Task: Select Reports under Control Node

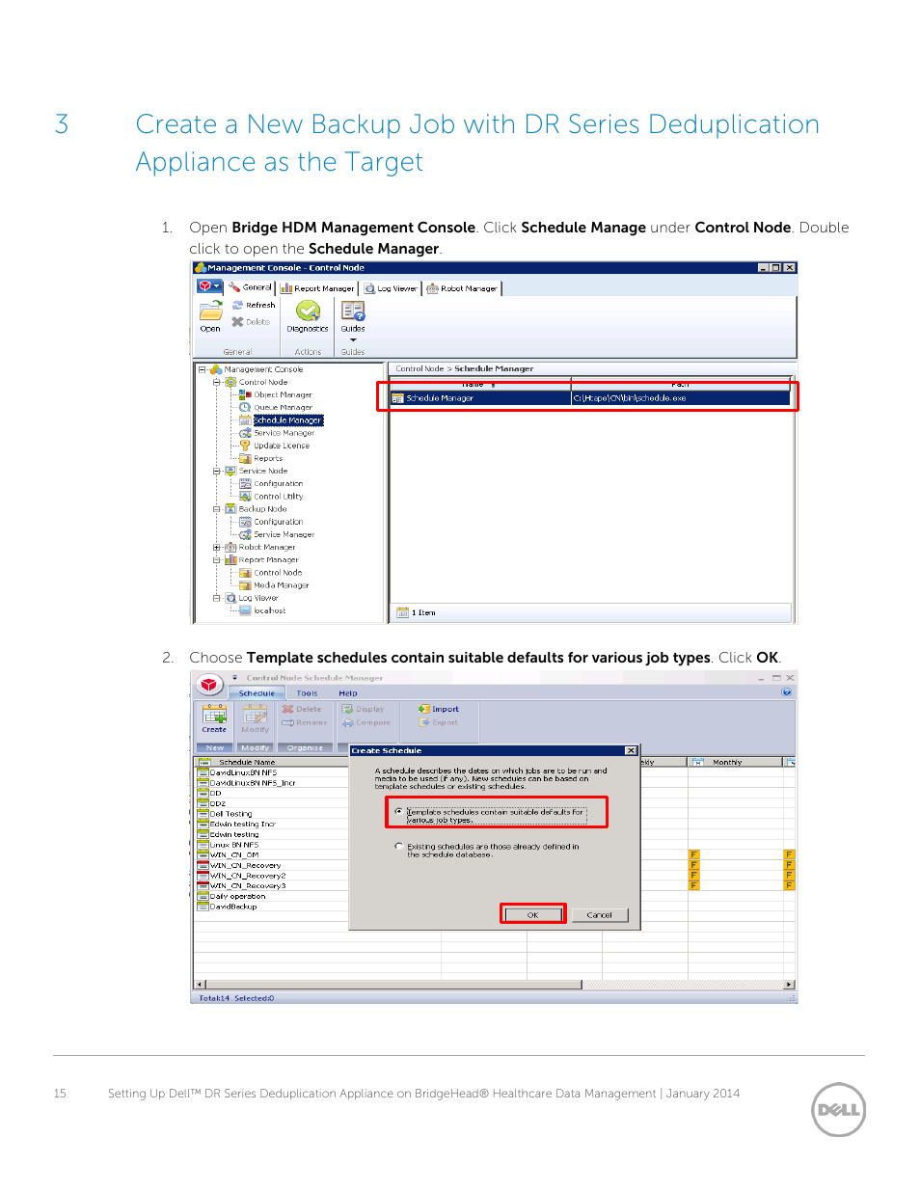Action: tap(268, 458)
